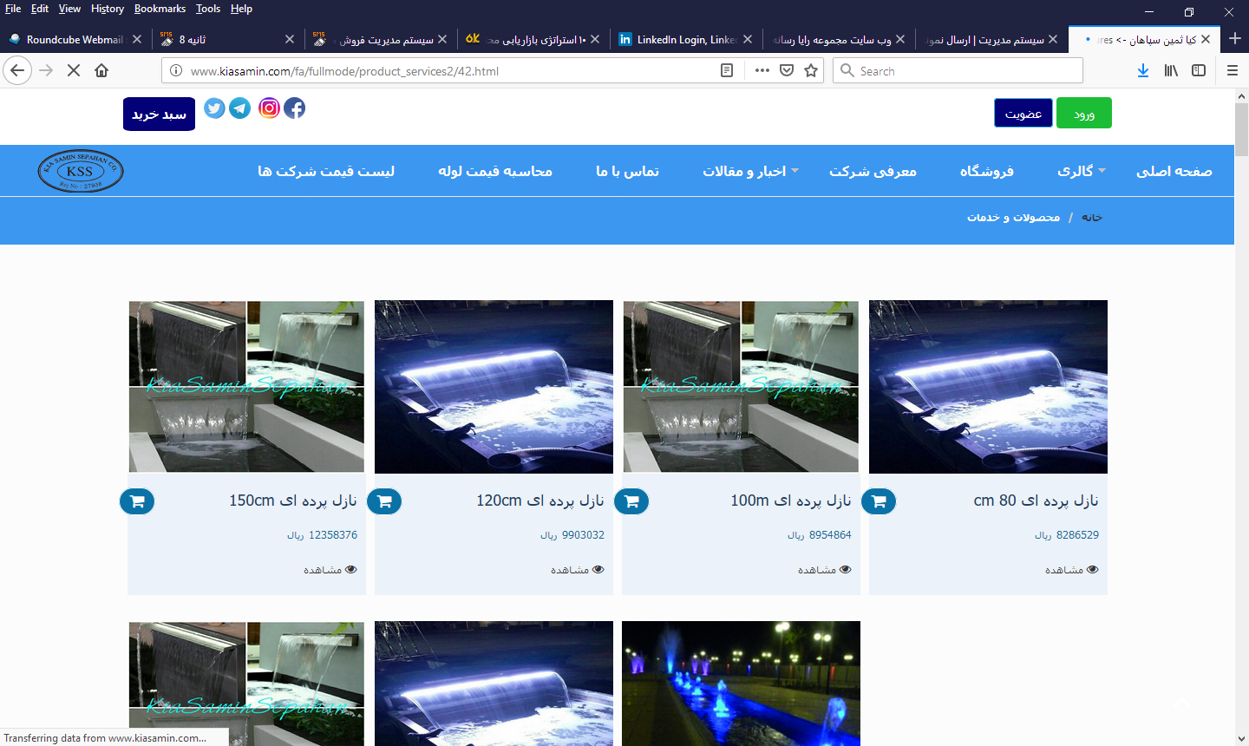Close the Roundcube Webmail tab

point(137,39)
